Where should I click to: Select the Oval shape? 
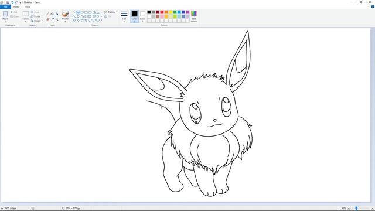click(x=82, y=12)
